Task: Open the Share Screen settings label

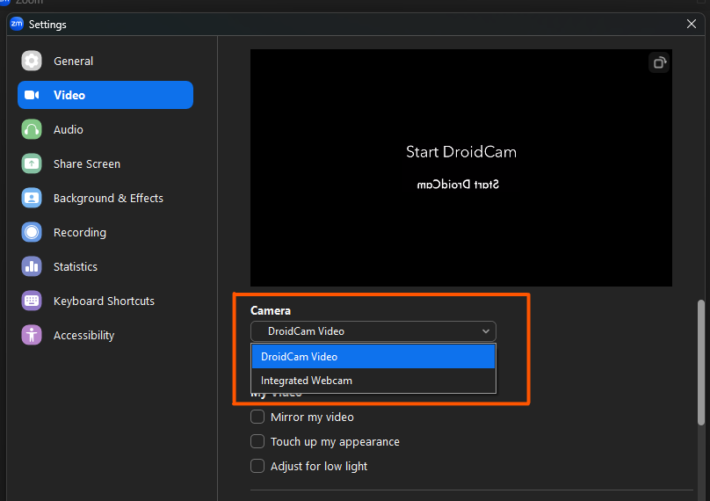Action: [x=87, y=164]
